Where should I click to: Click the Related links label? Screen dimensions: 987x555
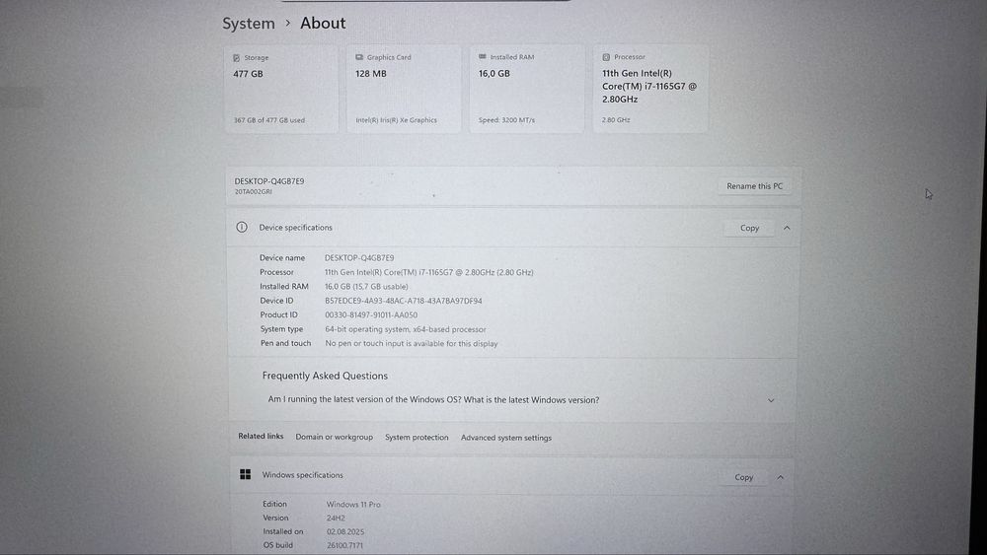pos(261,436)
